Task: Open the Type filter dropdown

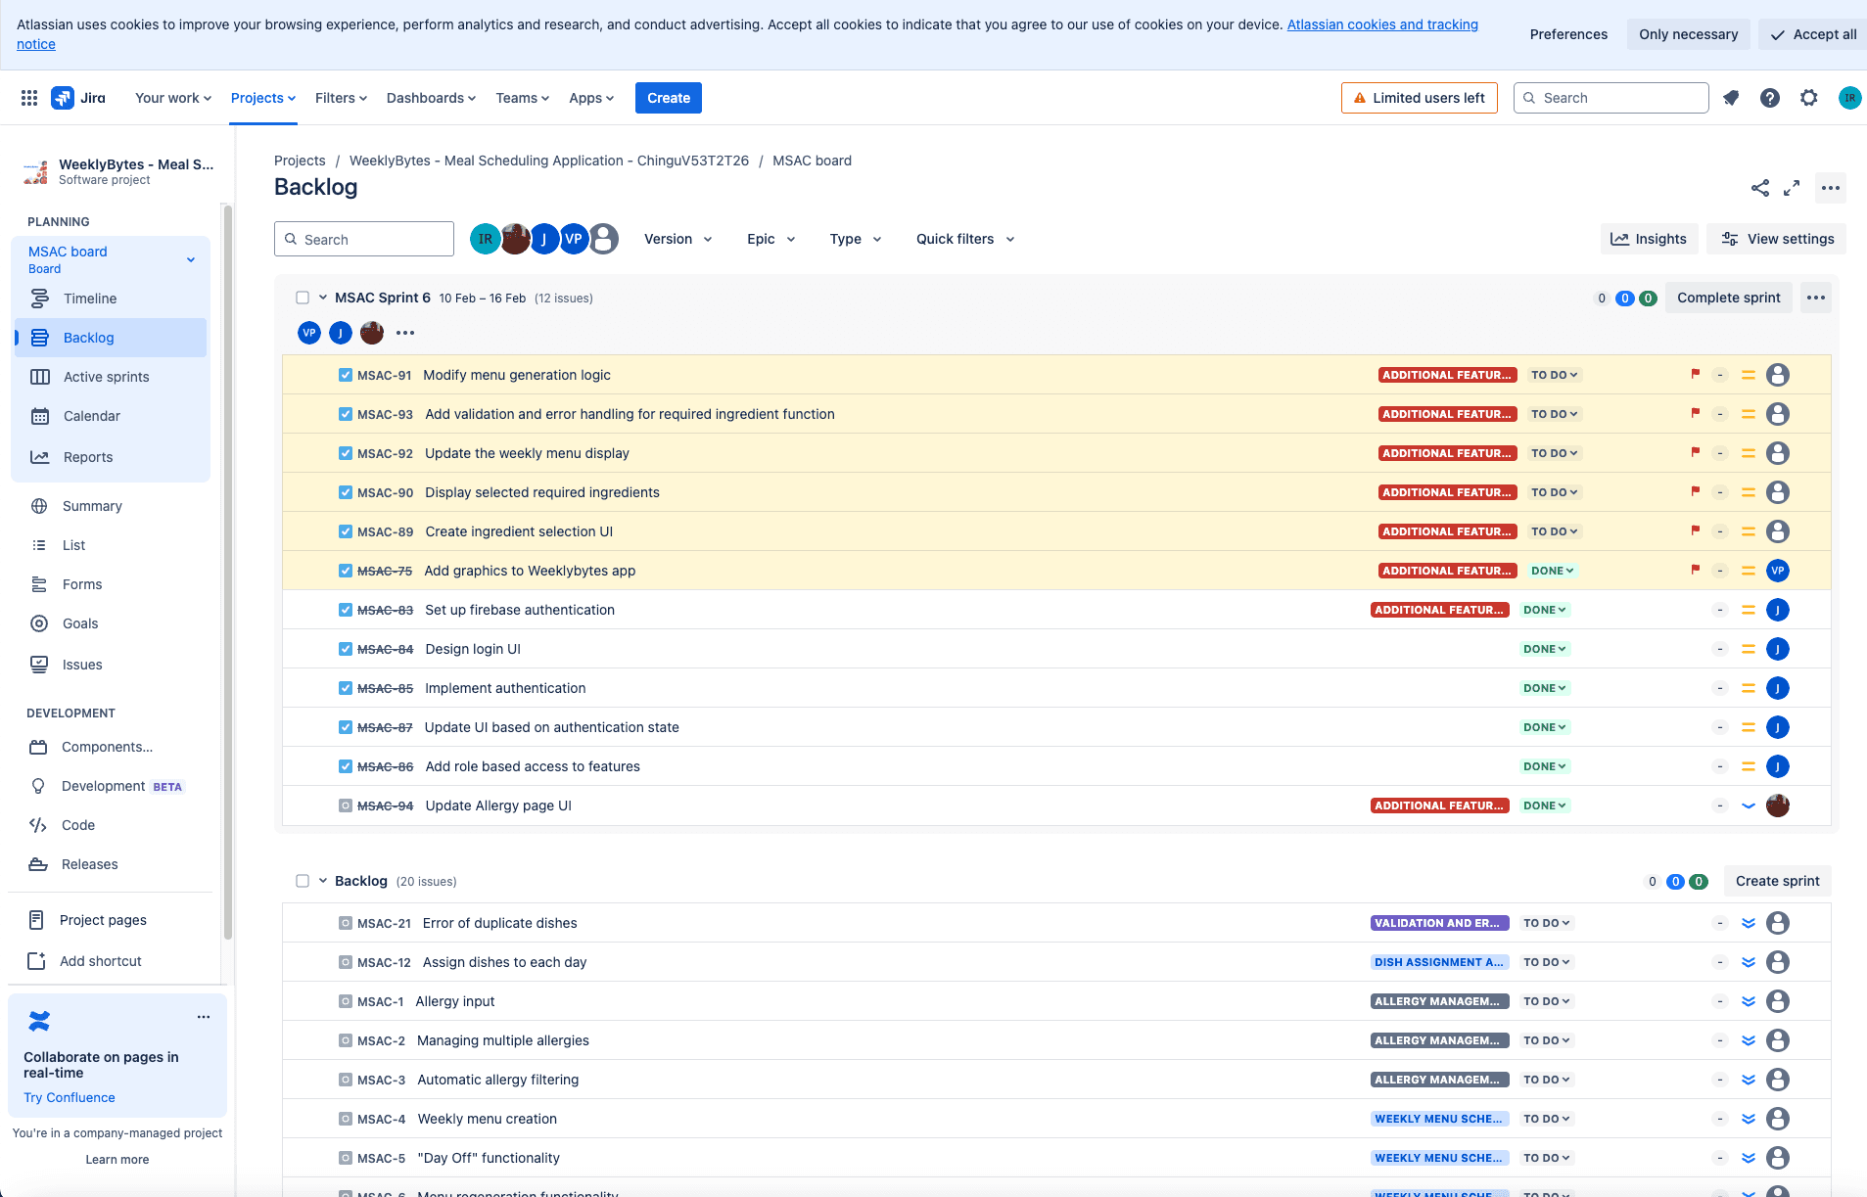Action: (x=855, y=239)
